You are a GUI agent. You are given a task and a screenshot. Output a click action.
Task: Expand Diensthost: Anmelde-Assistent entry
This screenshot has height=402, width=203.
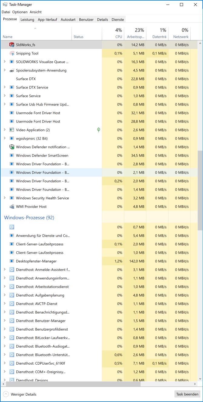click(x=5, y=270)
